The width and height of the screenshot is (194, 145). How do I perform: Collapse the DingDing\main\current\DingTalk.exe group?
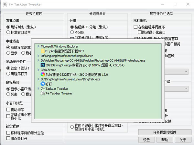(38, 56)
